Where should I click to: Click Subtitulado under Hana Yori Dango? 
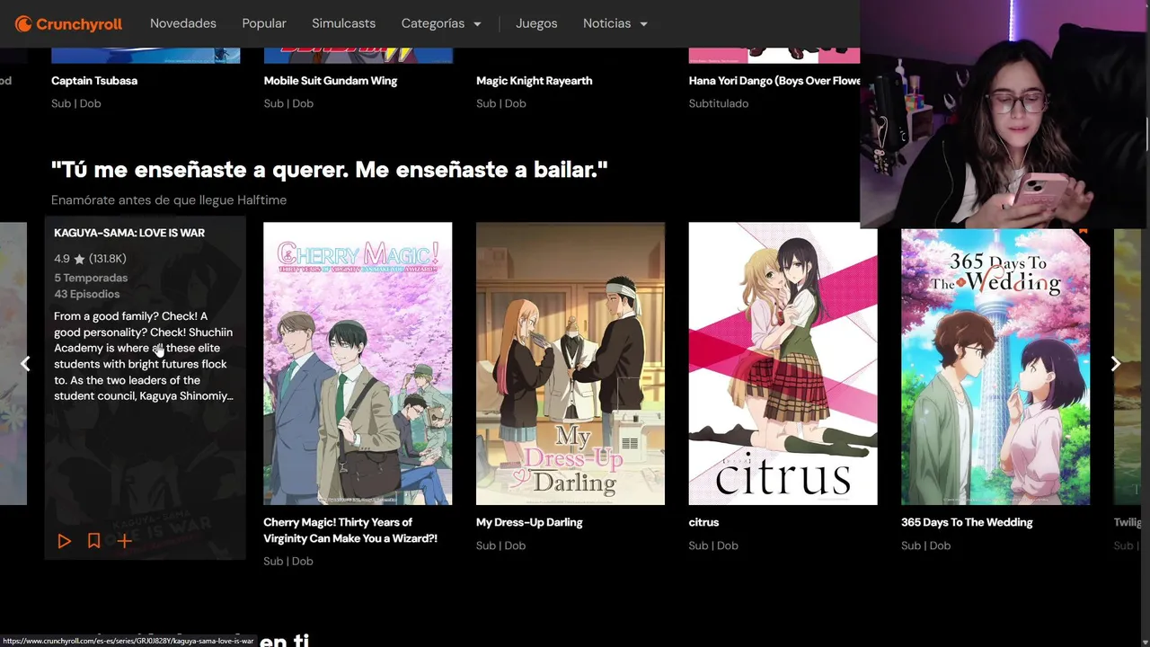coord(719,103)
